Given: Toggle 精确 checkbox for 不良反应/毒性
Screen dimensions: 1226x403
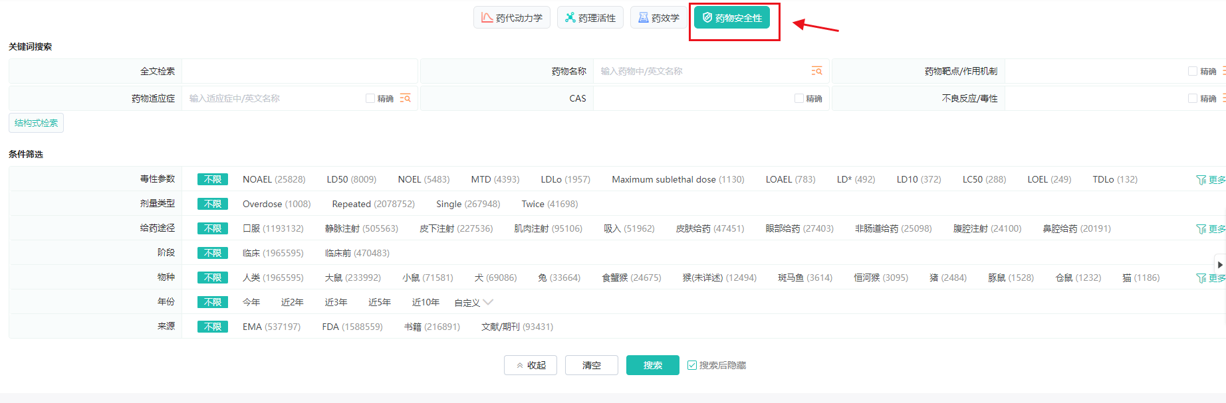Looking at the screenshot, I should coord(1193,98).
